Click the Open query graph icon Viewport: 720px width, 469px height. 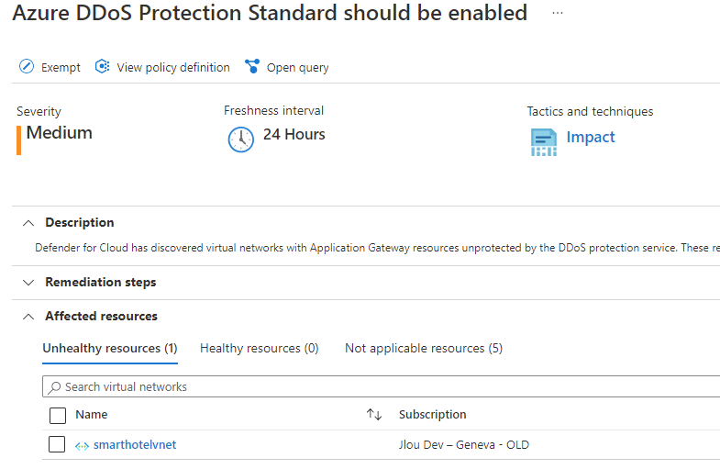coord(252,67)
